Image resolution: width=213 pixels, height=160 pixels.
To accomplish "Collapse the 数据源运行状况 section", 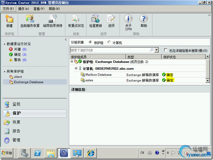I will [x=5, y=44].
